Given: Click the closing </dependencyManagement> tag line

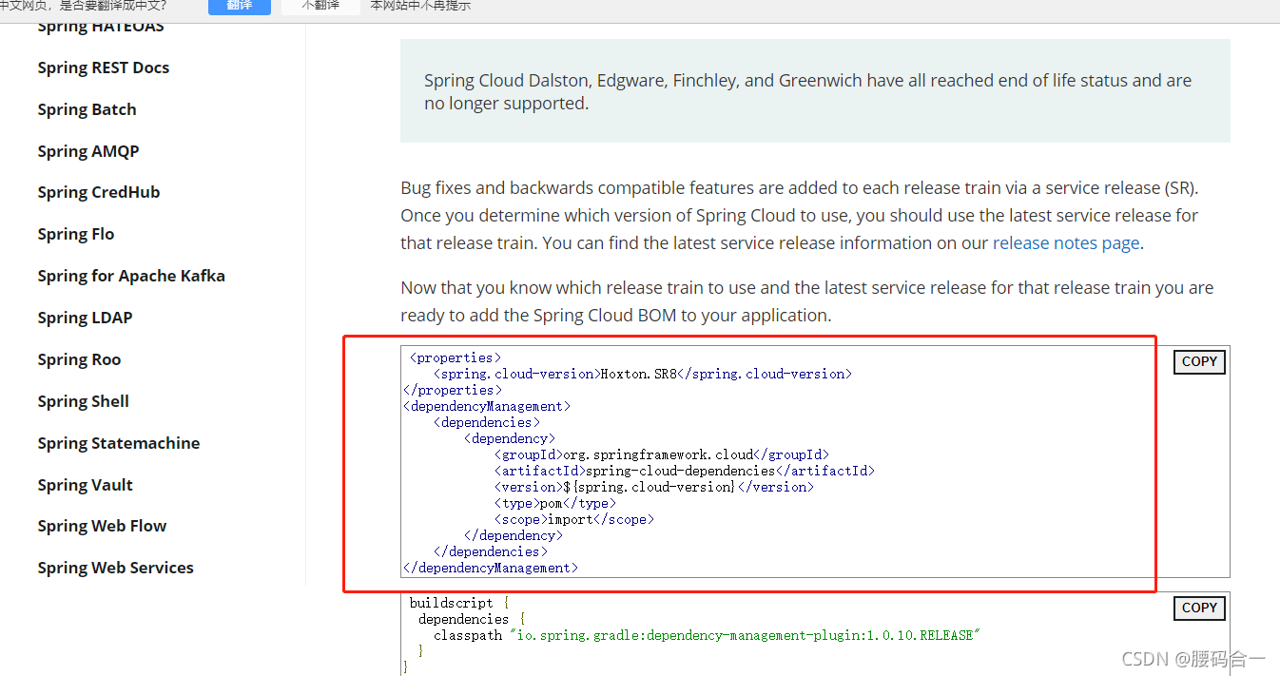Looking at the screenshot, I should pos(491,568).
